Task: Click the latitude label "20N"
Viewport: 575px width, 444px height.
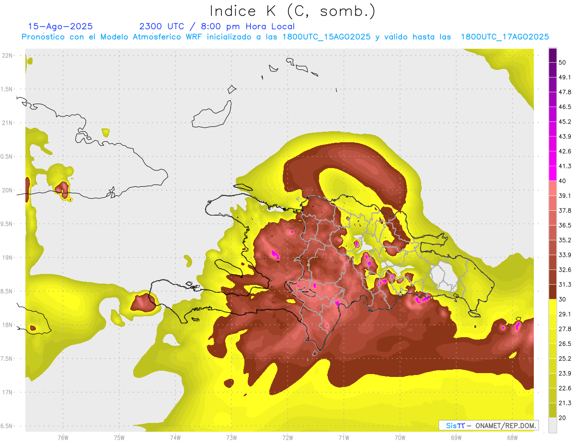Action: pyautogui.click(x=8, y=190)
